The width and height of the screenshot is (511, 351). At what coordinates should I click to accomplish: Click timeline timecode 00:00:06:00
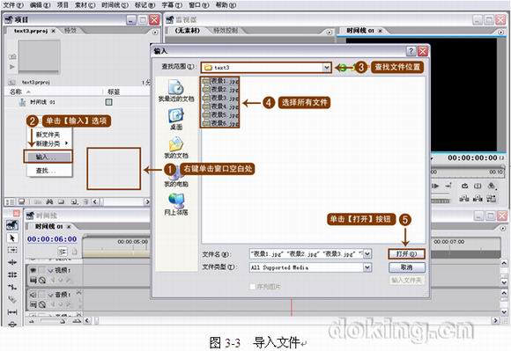52,239
